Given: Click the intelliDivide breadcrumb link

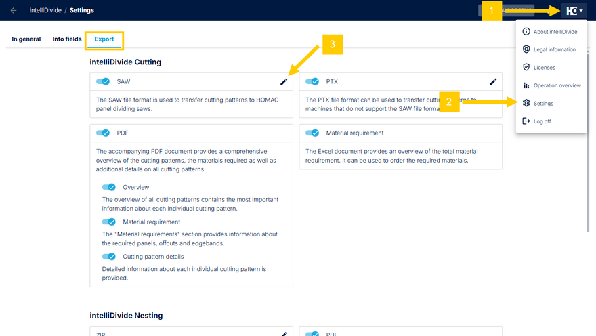Looking at the screenshot, I should tap(45, 10).
